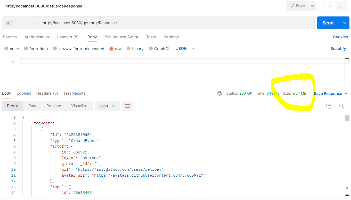The height and width of the screenshot is (200, 351).
Task: Open search in the response viewer
Action: coord(342,106)
